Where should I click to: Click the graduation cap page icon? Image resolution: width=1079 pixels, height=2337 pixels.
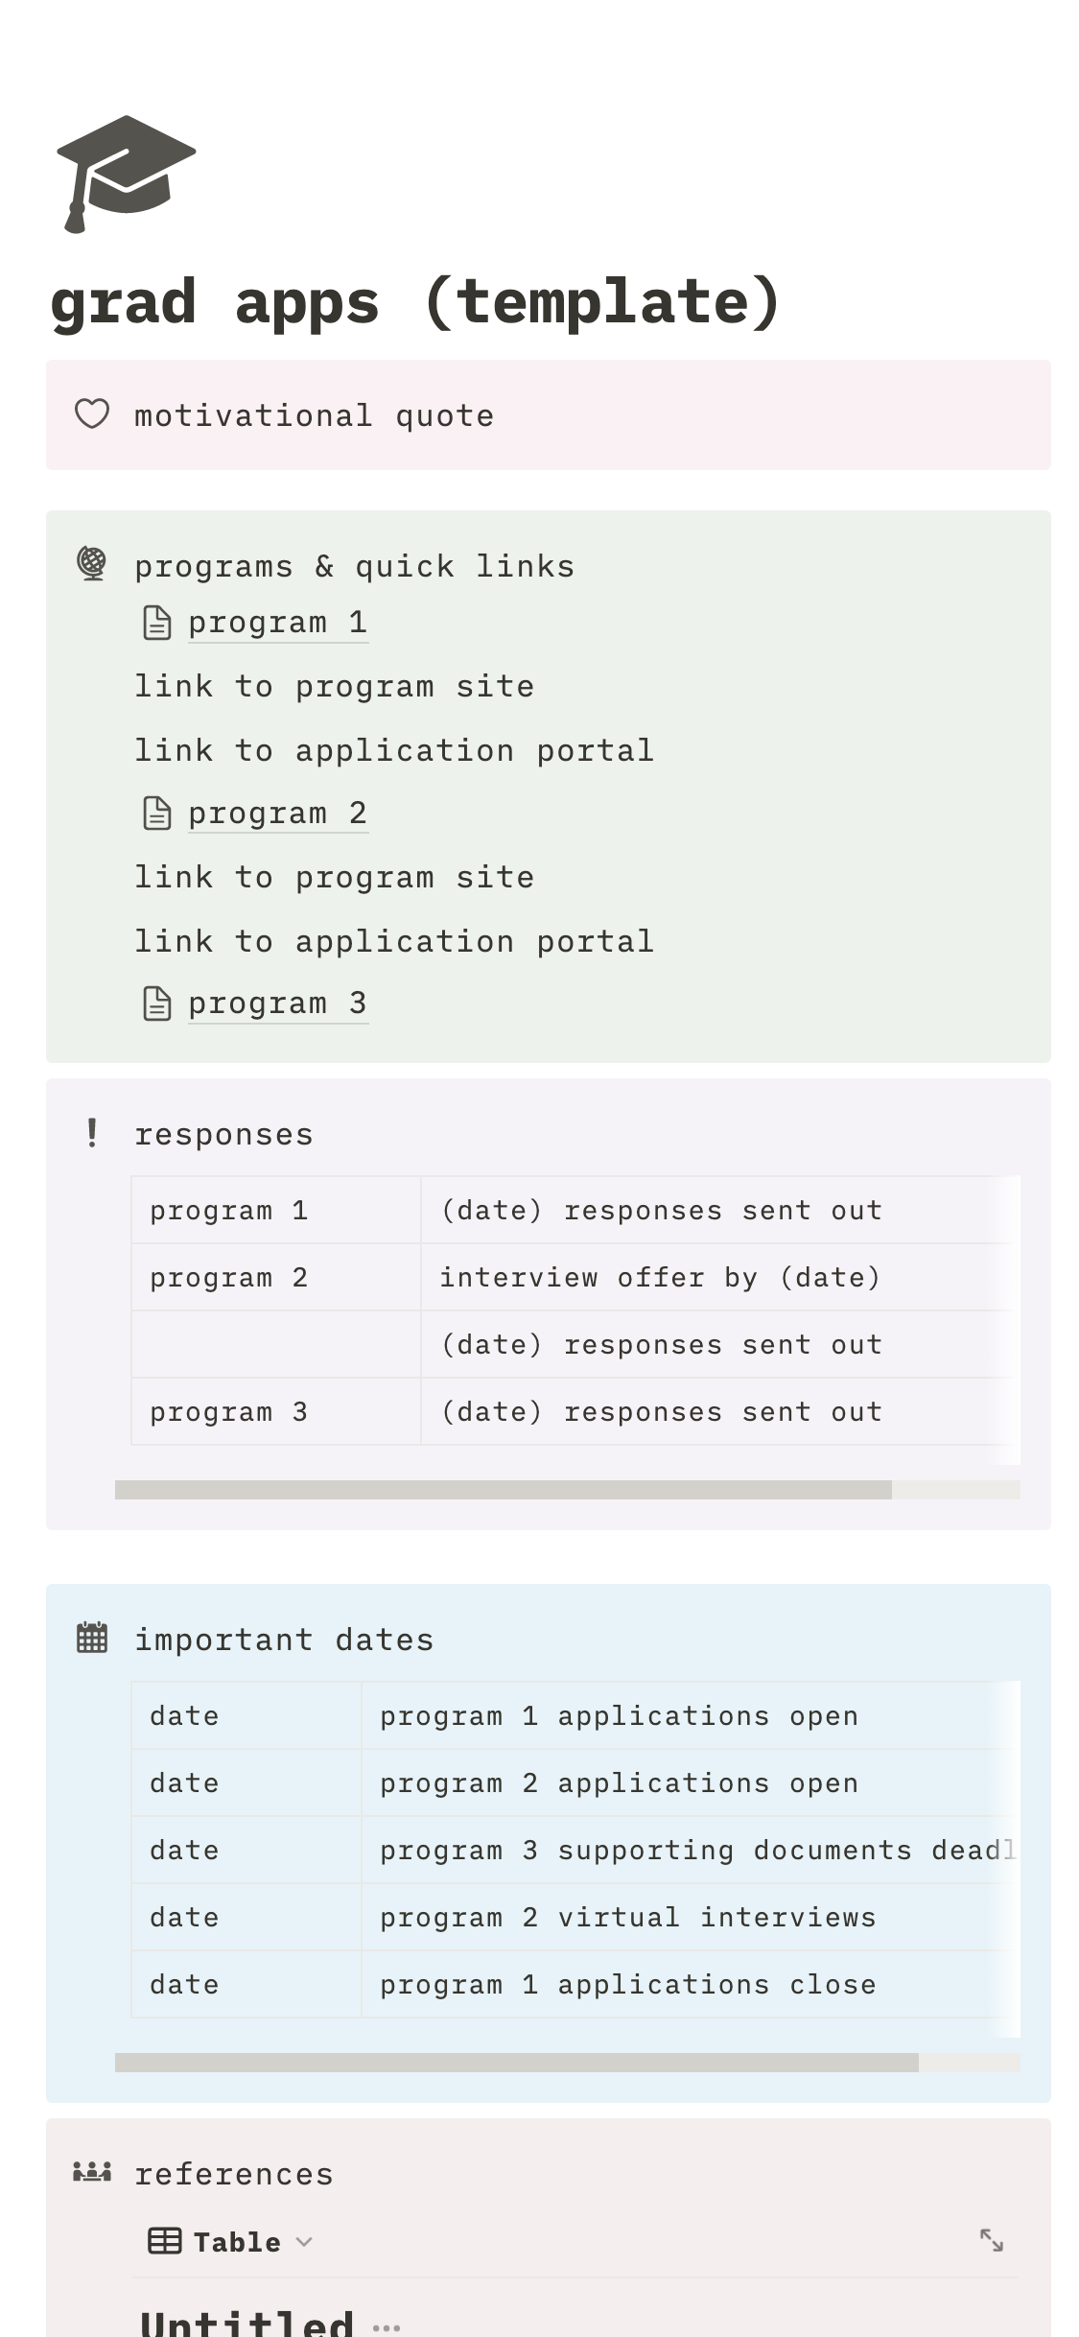126,174
